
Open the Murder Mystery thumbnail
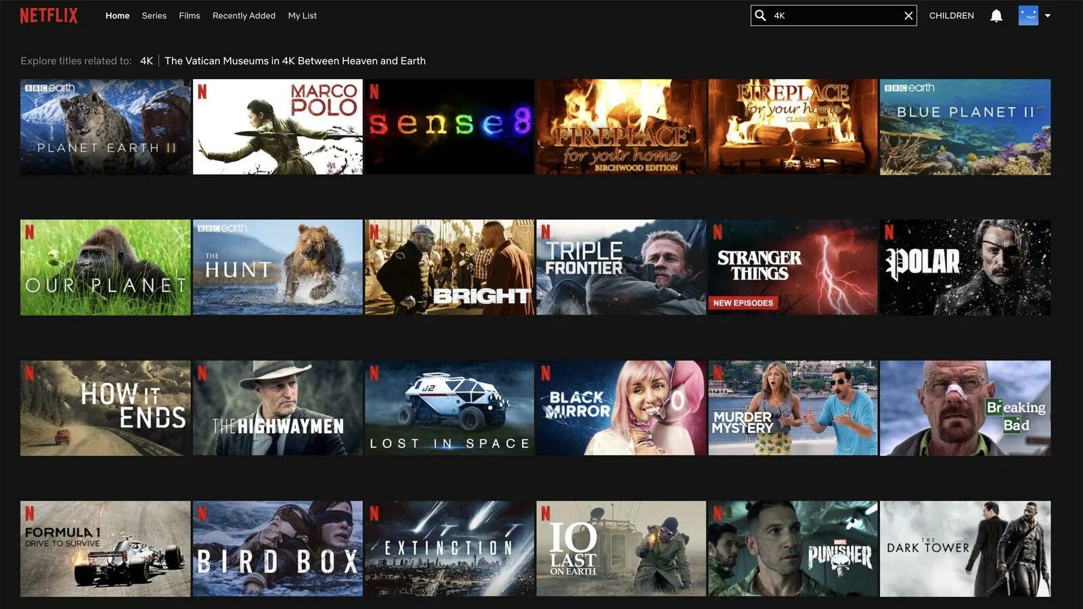pyautogui.click(x=793, y=408)
